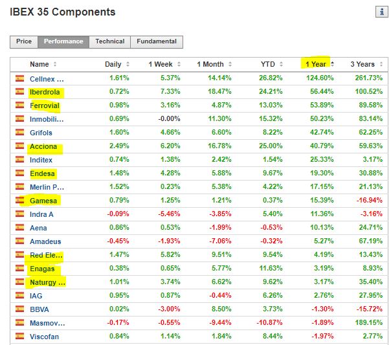This screenshot has width=391, height=345.
Task: Click the flag icon next to Grifols
Action: pyautogui.click(x=19, y=133)
